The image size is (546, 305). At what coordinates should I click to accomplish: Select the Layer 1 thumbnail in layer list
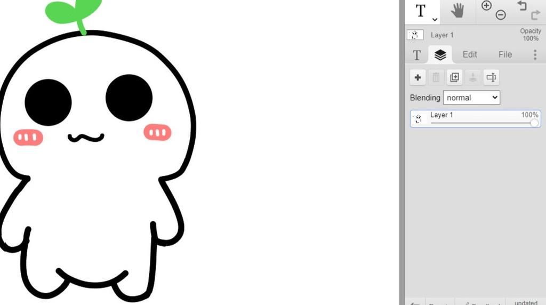click(418, 119)
